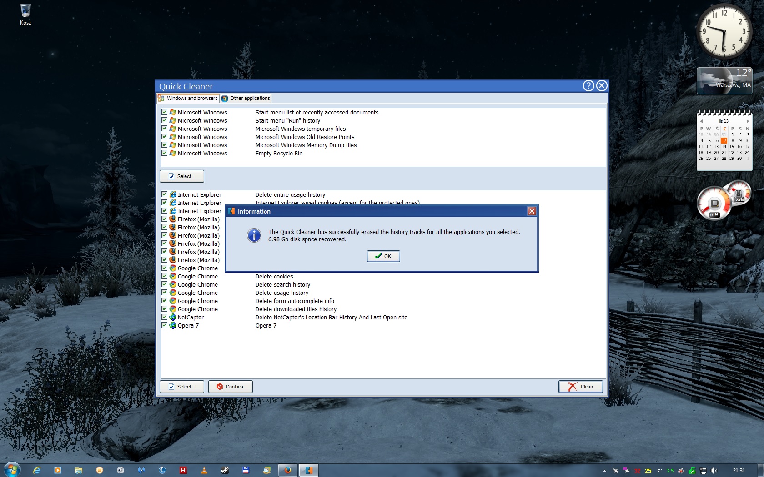
Task: Click 'Delete form autocomplete info' text
Action: (295, 301)
